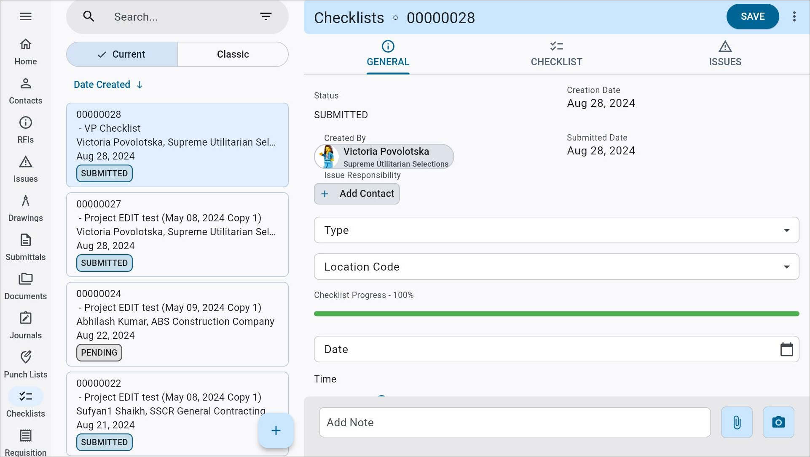Screen dimensions: 810x457
Task: Open search filter options icon
Action: click(266, 16)
